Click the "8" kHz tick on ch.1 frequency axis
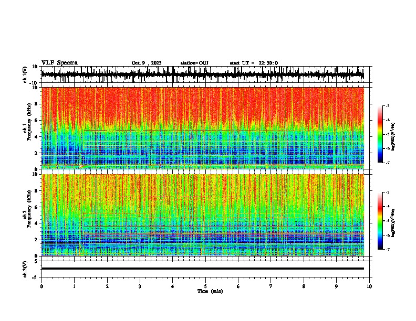 36,104
